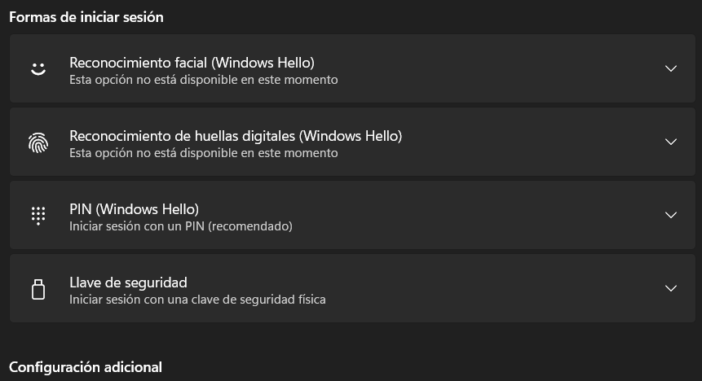Click the fingerprint recognition icon
702x381 pixels.
(38, 142)
